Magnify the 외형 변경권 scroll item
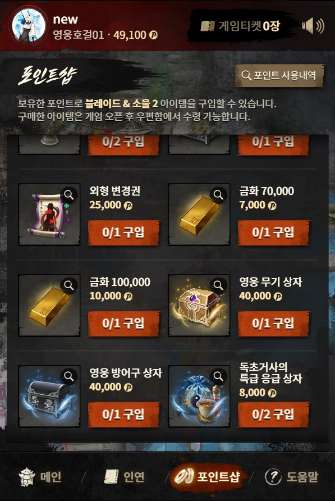 pos(68,194)
